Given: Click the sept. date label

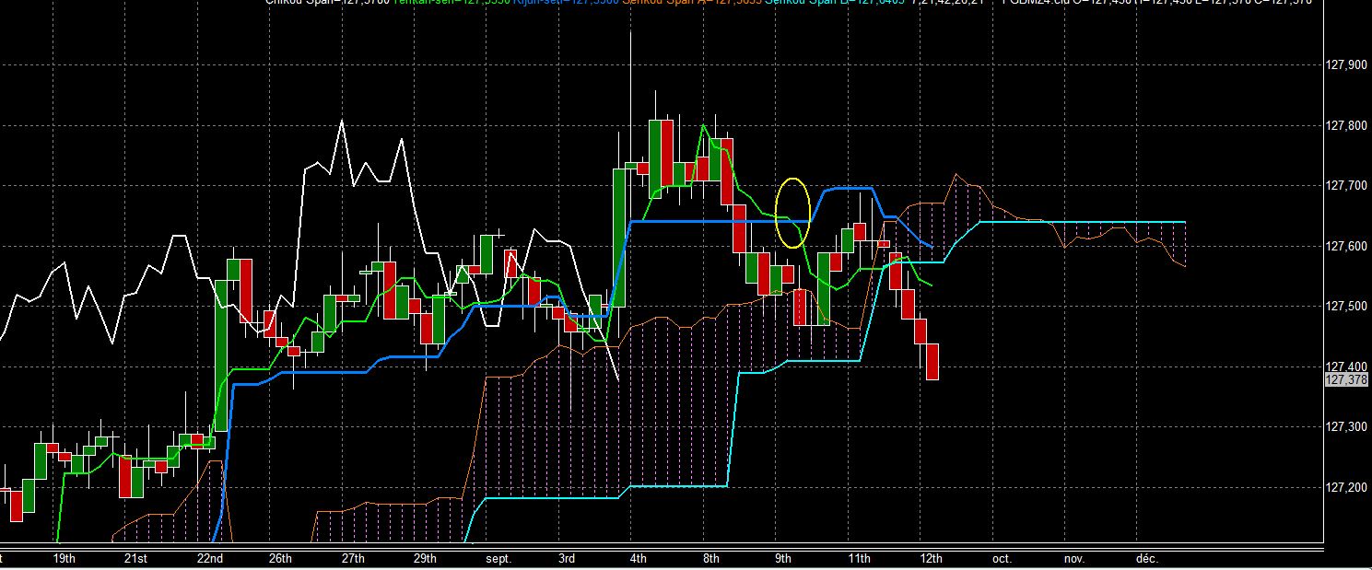Looking at the screenshot, I should pos(498,559).
